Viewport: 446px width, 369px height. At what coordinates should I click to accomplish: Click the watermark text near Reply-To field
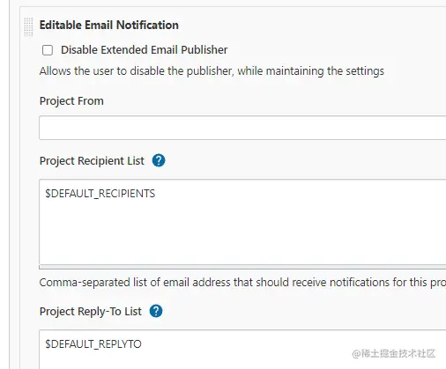394,354
